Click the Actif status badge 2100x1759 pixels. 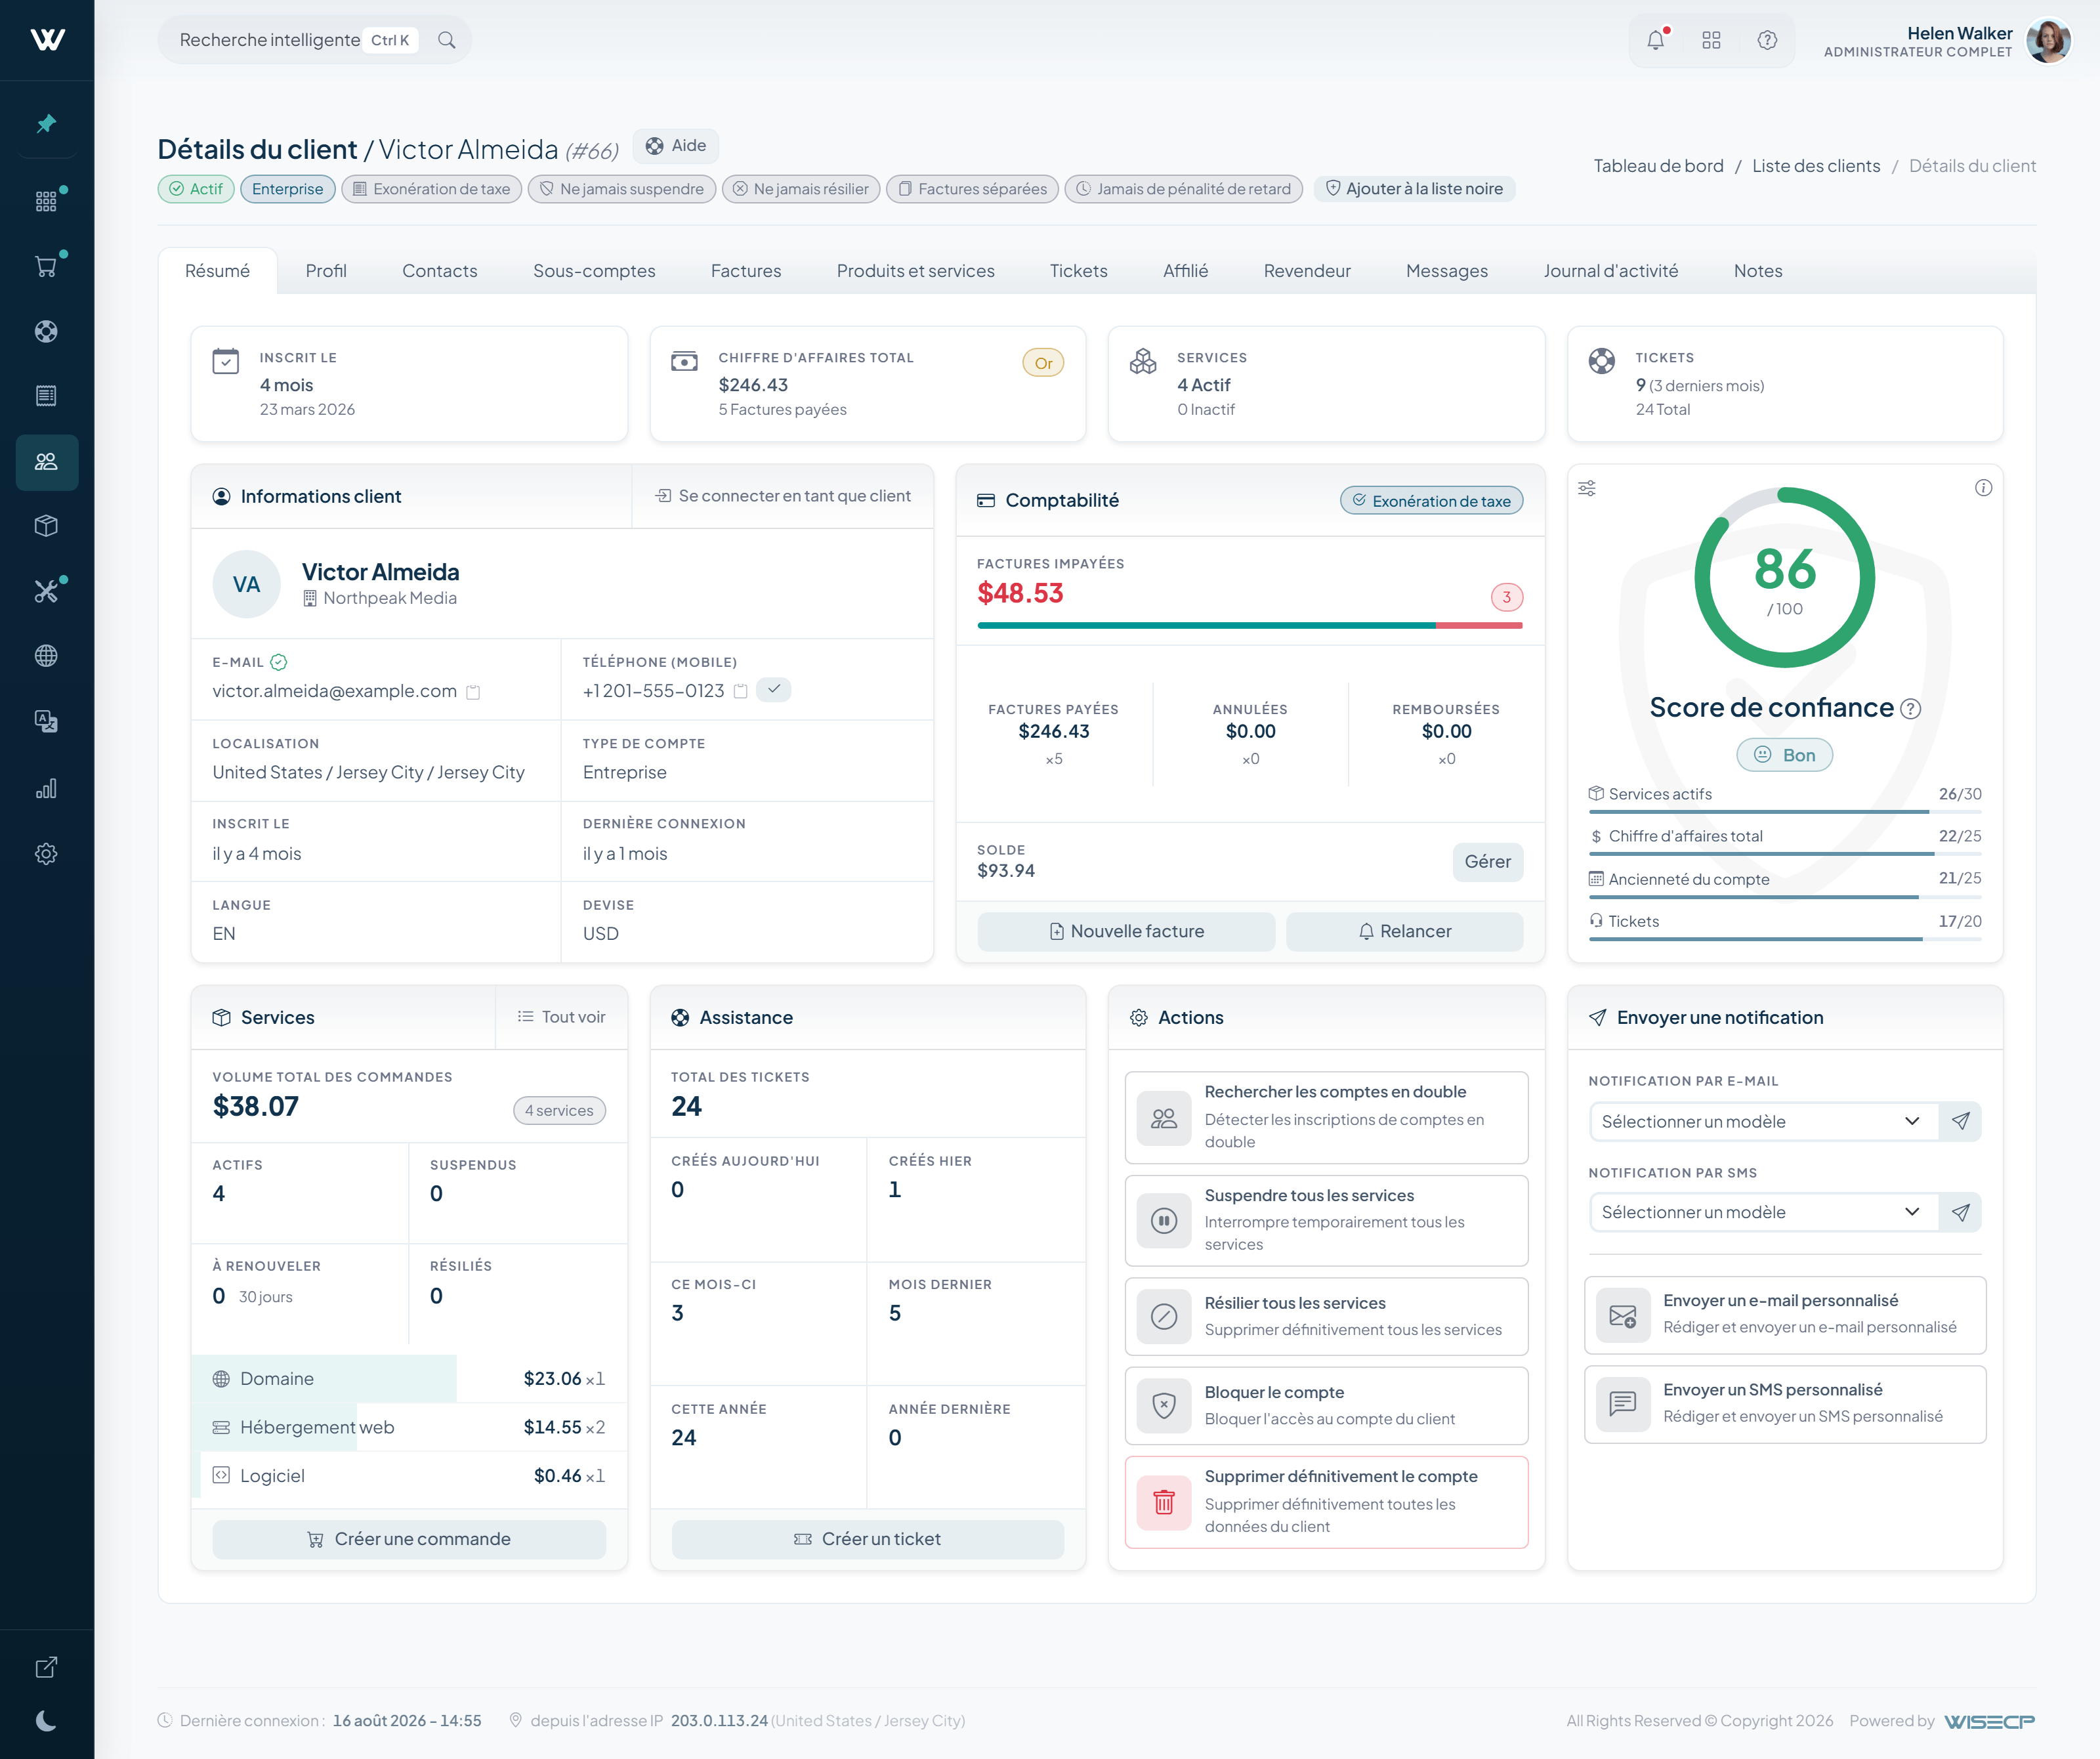[x=196, y=189]
